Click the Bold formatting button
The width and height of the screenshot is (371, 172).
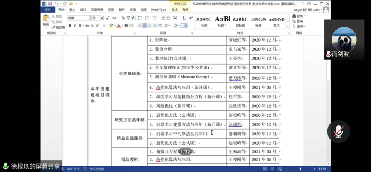coord(70,26)
